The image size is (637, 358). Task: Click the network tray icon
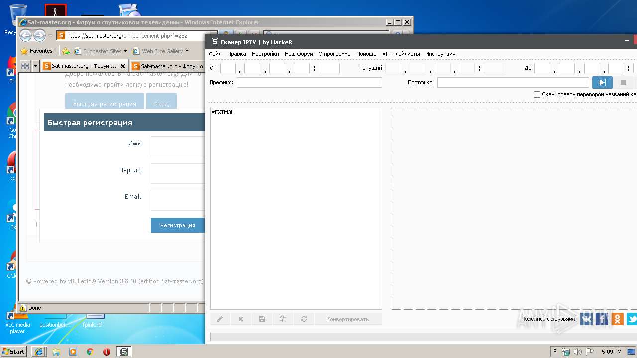pos(566,352)
